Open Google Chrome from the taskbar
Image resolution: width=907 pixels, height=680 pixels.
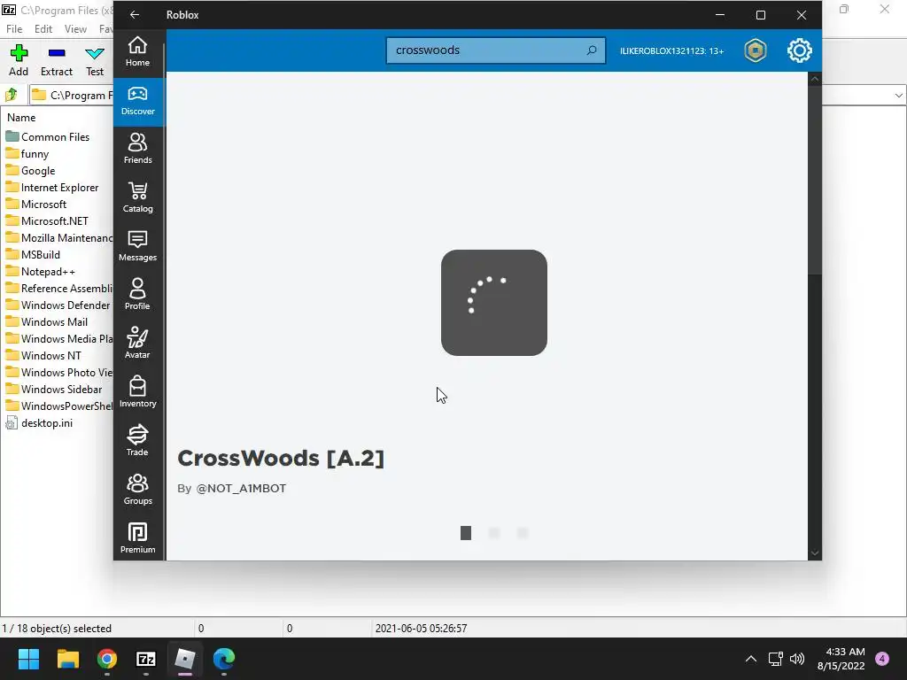(107, 659)
